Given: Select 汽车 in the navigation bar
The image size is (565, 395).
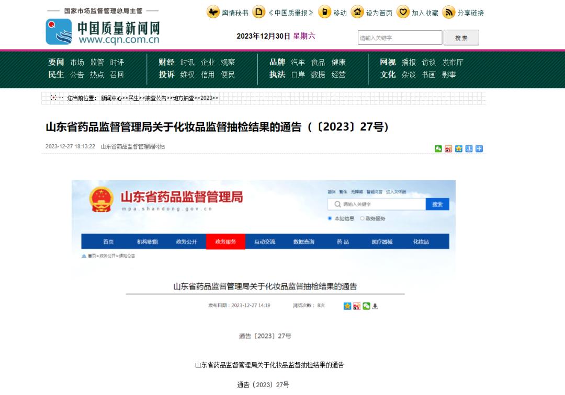Looking at the screenshot, I should [x=298, y=62].
